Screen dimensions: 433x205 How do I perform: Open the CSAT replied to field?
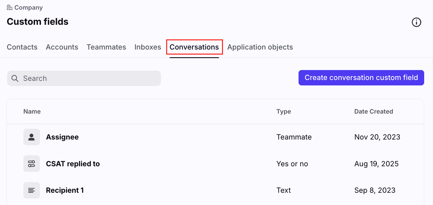coord(73,164)
